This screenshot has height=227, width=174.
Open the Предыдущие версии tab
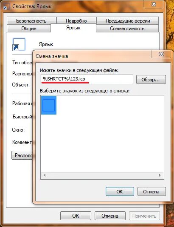pos(128,21)
